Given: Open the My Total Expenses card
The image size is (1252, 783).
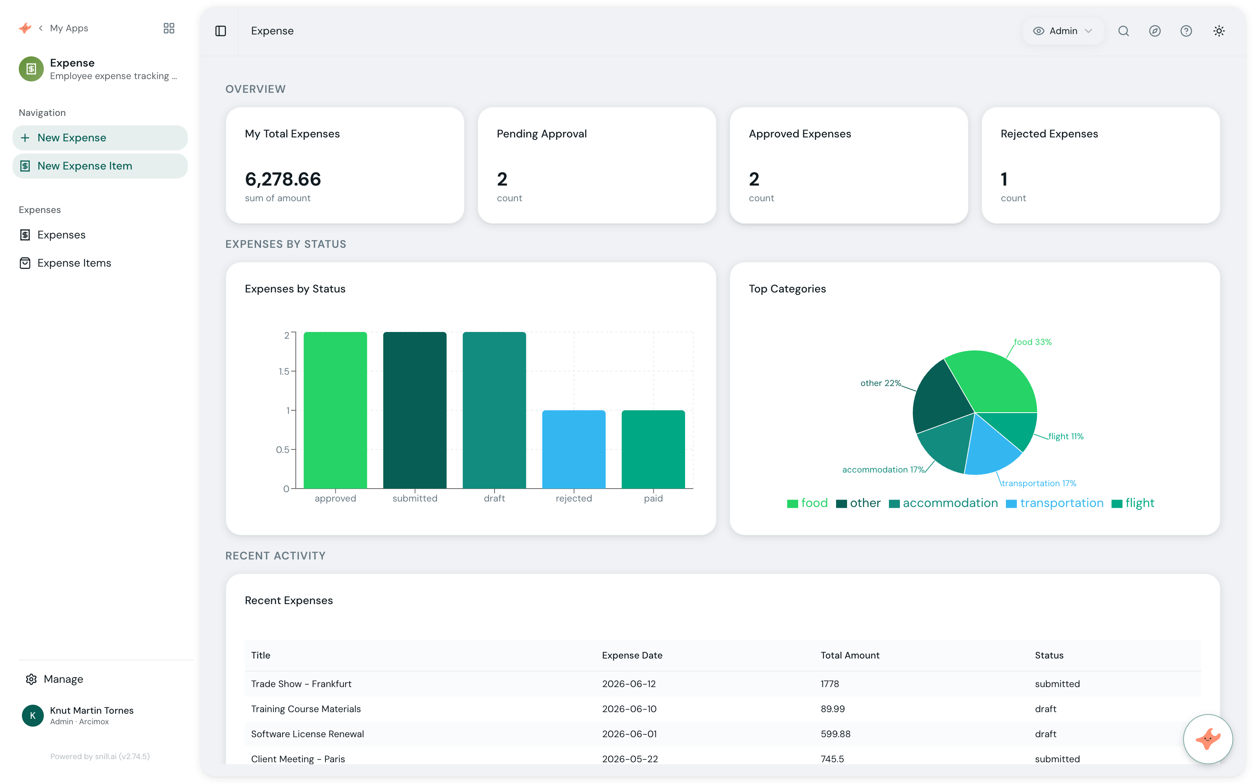Looking at the screenshot, I should [x=345, y=165].
